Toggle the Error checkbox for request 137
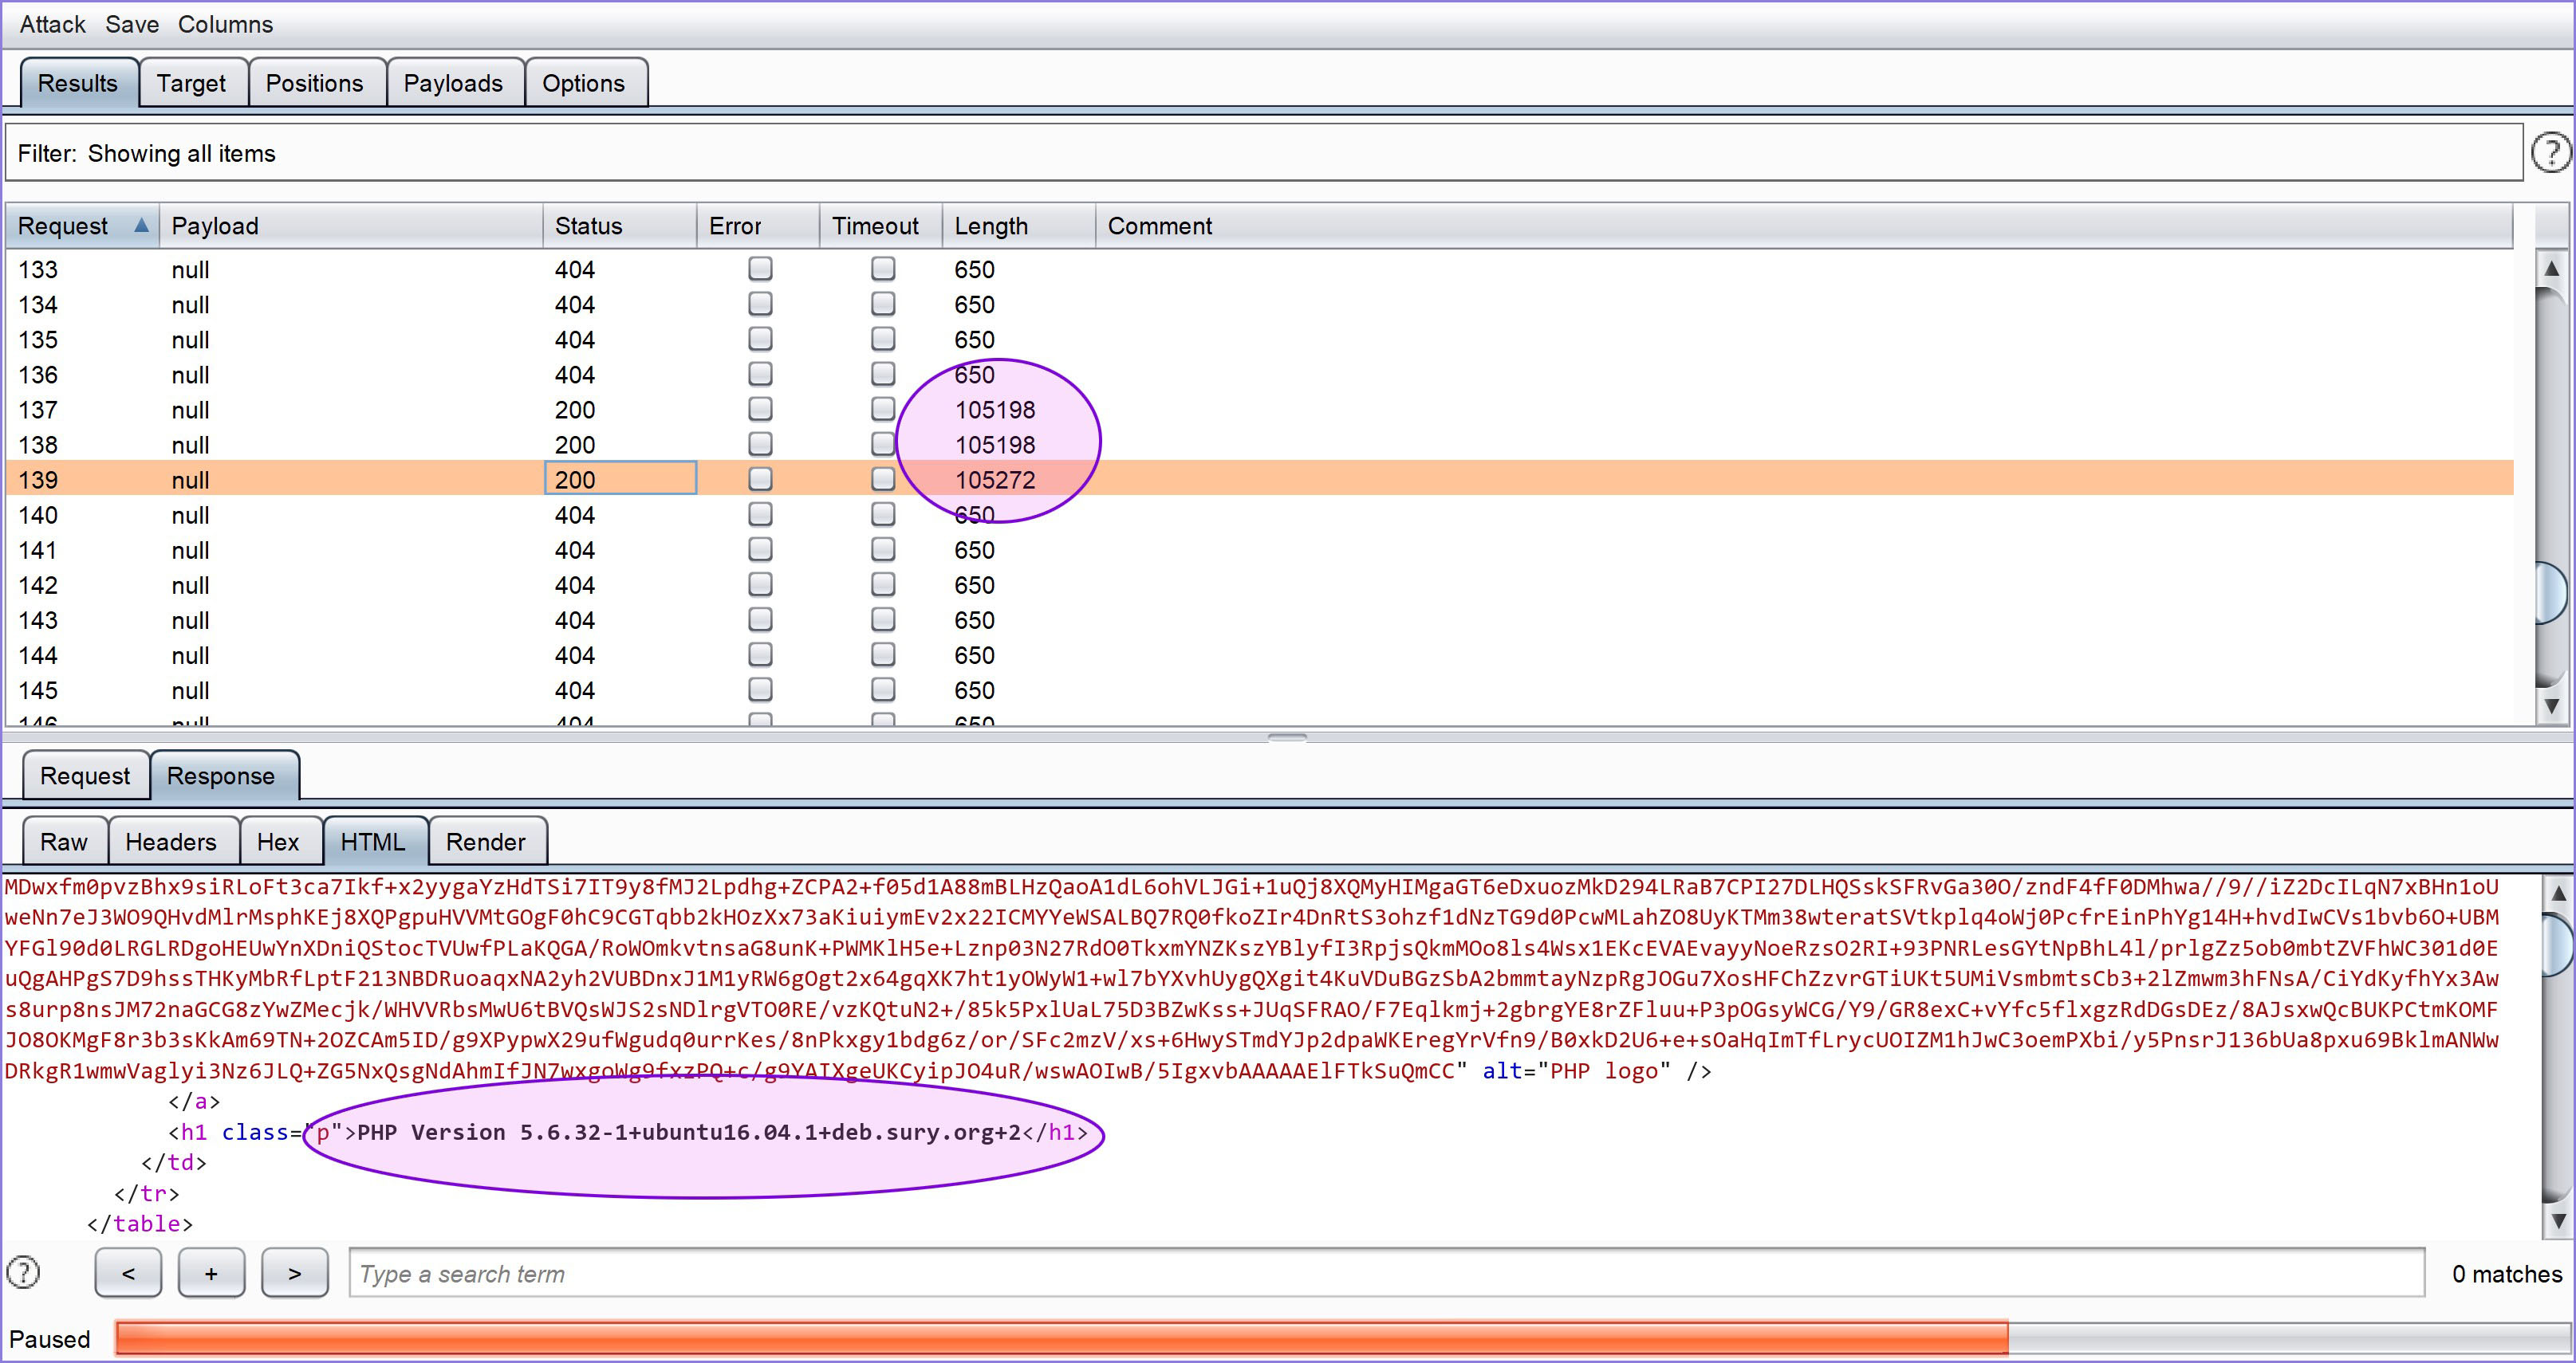 point(760,409)
